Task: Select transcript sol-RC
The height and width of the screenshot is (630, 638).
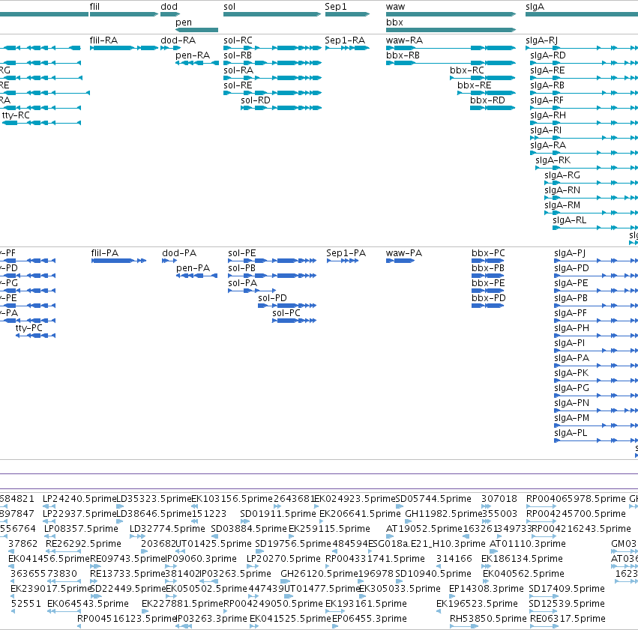Action: click(x=273, y=48)
